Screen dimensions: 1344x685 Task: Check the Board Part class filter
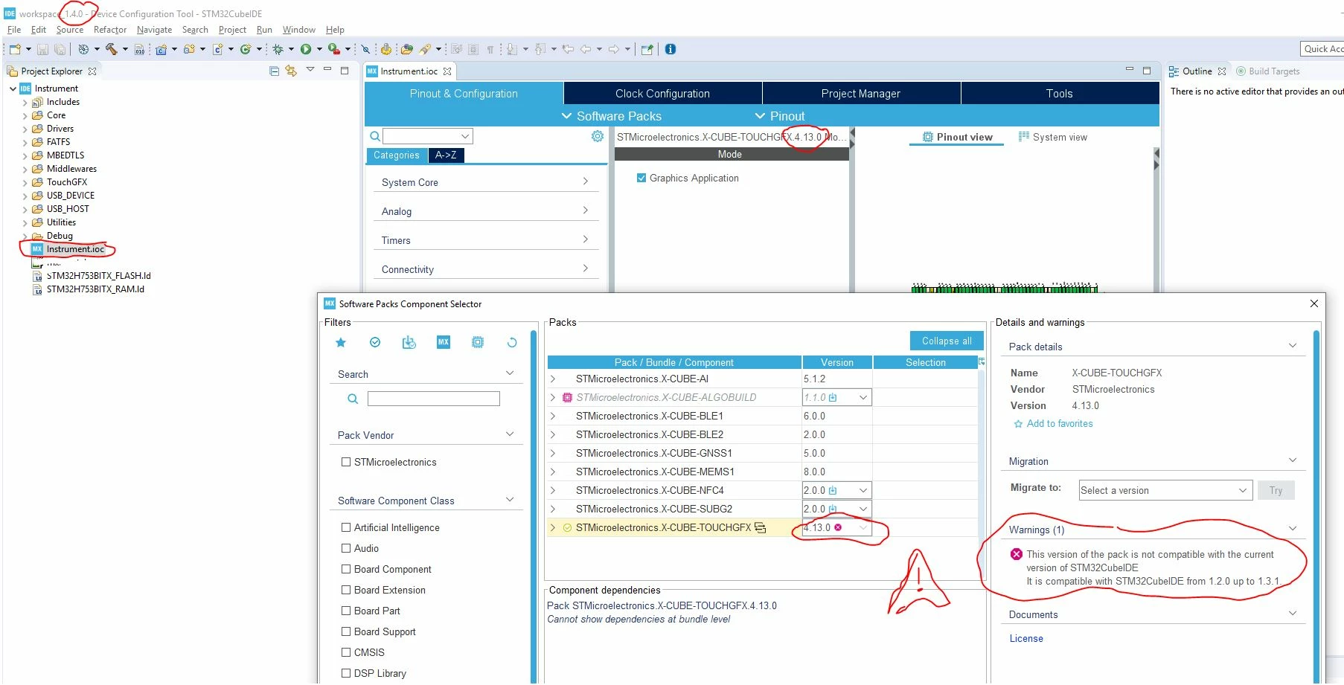coord(346,611)
